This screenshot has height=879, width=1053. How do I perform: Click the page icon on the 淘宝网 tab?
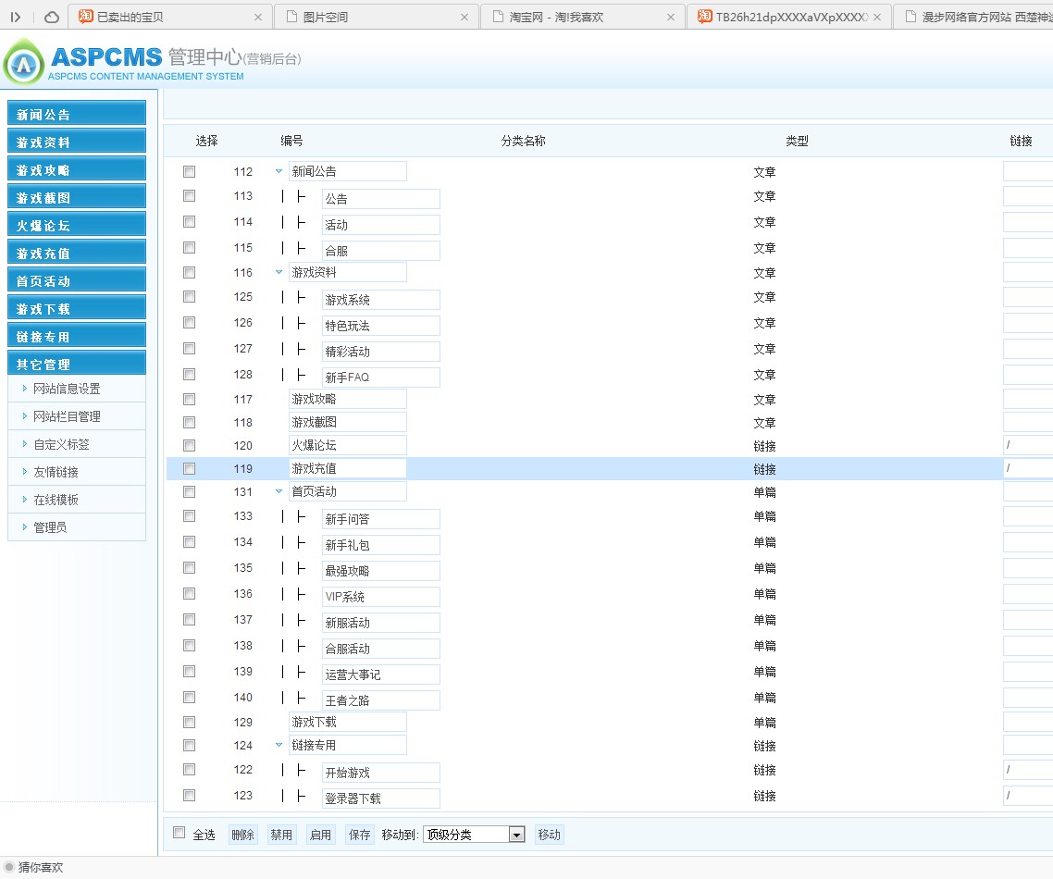click(498, 17)
